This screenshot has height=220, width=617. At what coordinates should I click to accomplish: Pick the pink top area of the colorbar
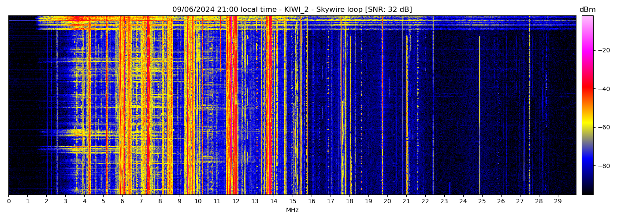click(587, 24)
